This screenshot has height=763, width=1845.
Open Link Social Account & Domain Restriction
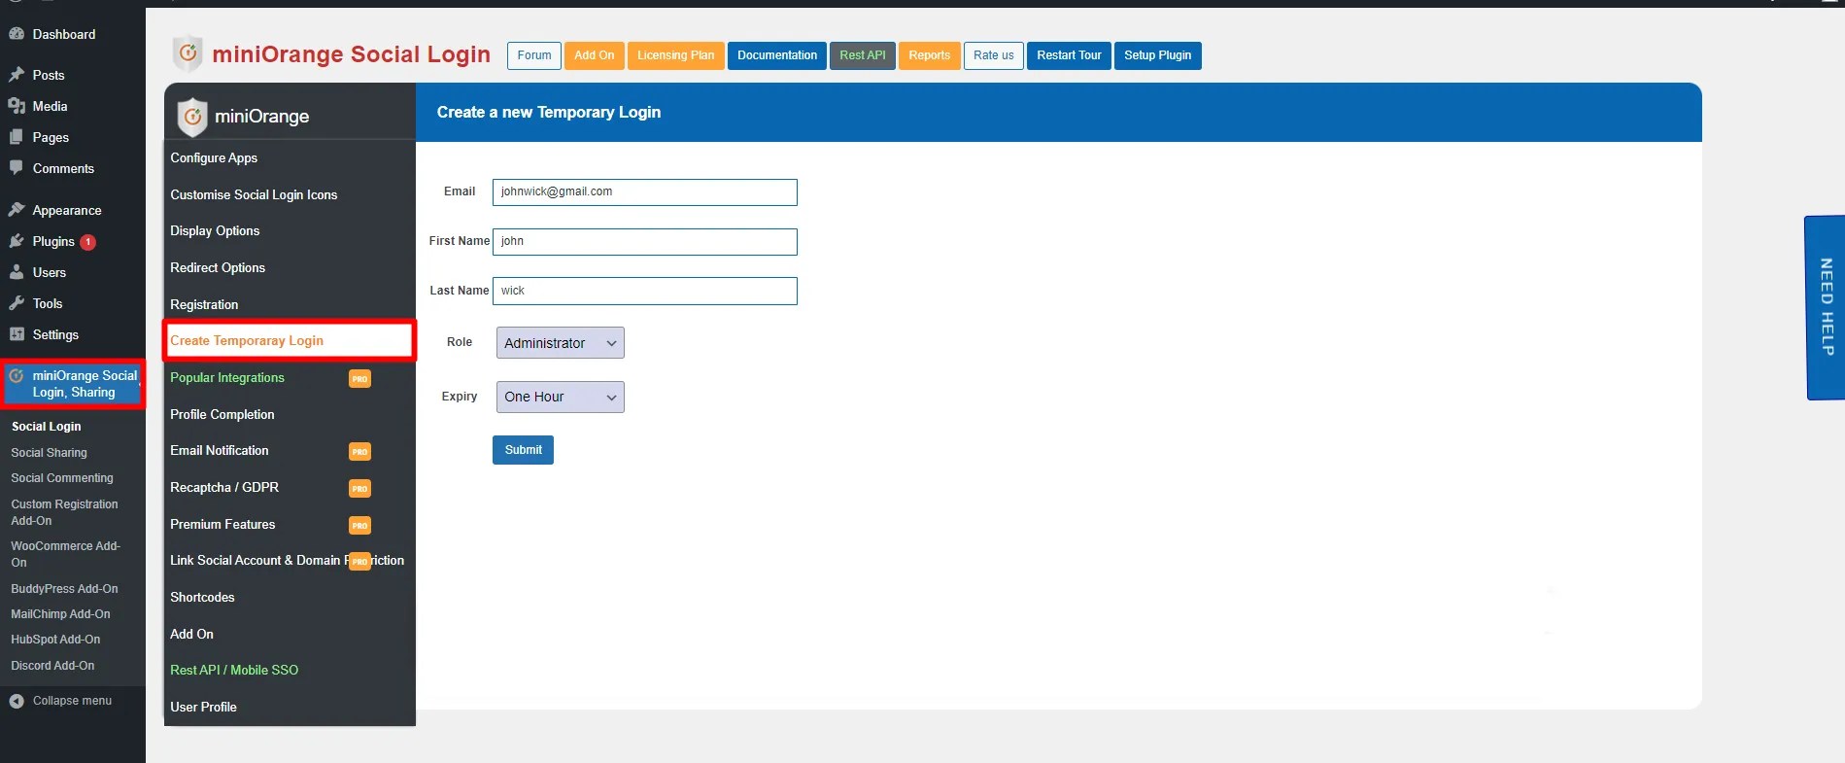288,560
